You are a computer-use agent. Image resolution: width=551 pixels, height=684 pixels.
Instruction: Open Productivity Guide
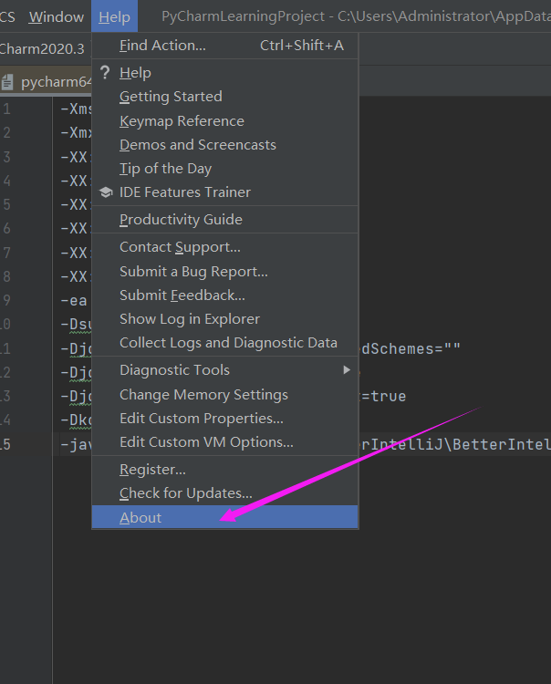coord(225,220)
